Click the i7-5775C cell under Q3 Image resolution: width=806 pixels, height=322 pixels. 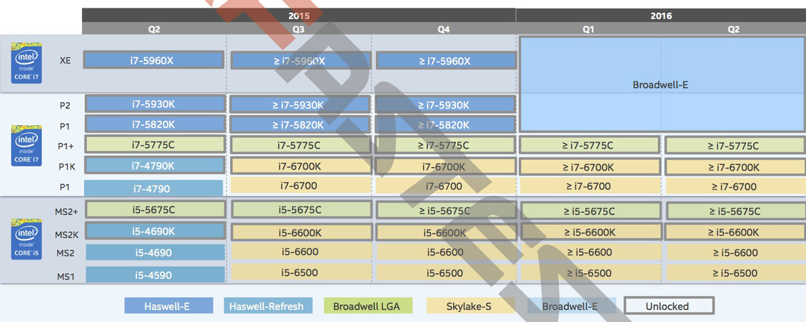pos(300,145)
